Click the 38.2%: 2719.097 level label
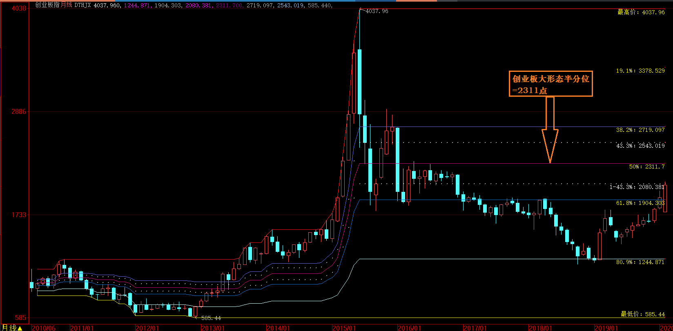 (640, 130)
